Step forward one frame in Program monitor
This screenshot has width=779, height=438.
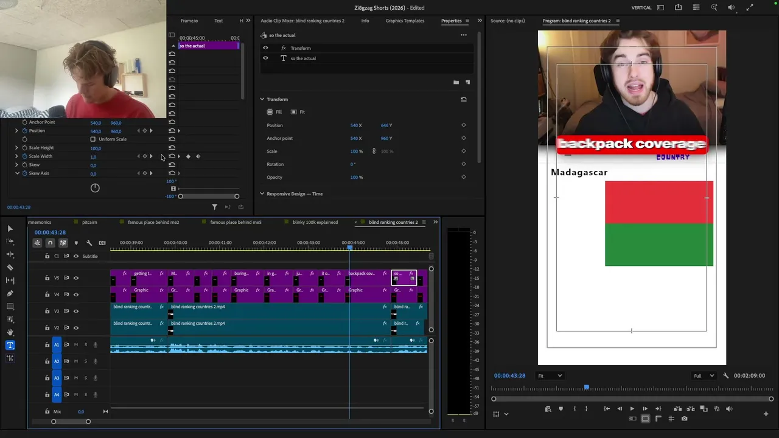point(645,409)
